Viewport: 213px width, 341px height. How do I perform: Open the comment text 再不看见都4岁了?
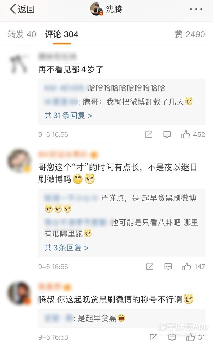point(71,69)
